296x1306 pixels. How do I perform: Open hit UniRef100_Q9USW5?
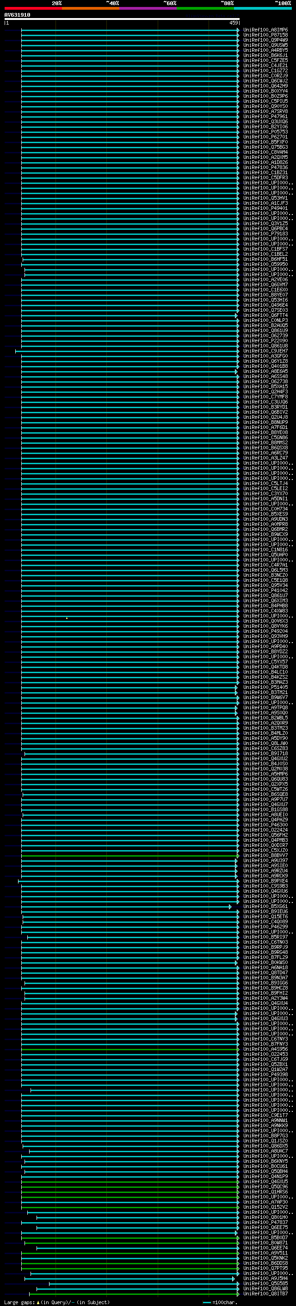(265, 45)
